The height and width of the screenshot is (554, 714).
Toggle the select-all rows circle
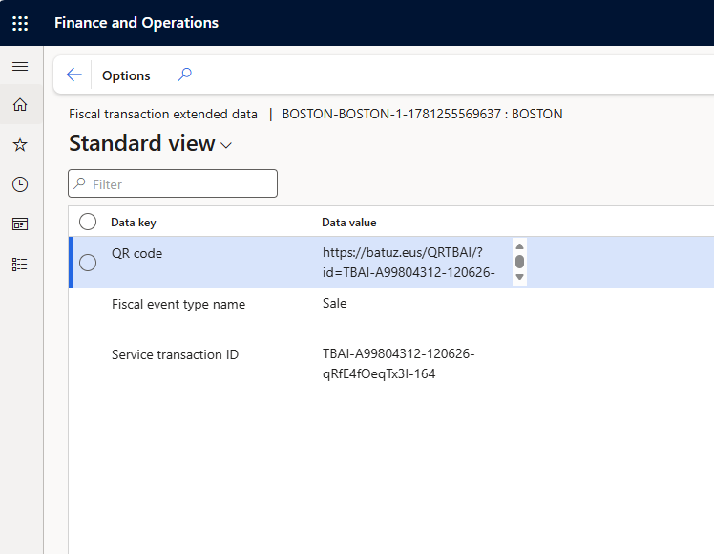pyautogui.click(x=88, y=222)
